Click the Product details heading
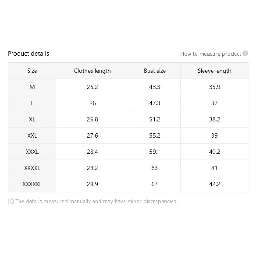The width and height of the screenshot is (256, 256). coord(28,54)
